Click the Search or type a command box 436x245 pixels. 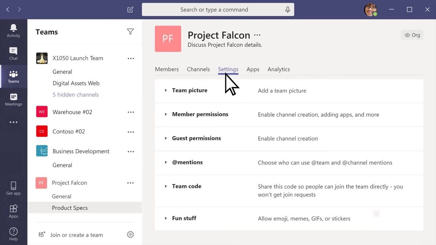pos(218,10)
